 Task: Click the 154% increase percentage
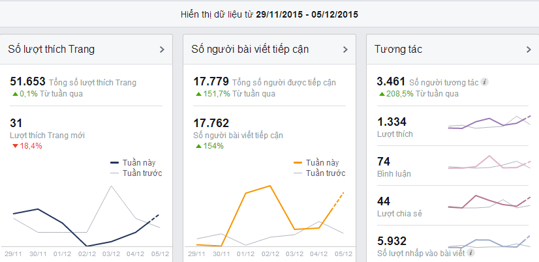213,146
